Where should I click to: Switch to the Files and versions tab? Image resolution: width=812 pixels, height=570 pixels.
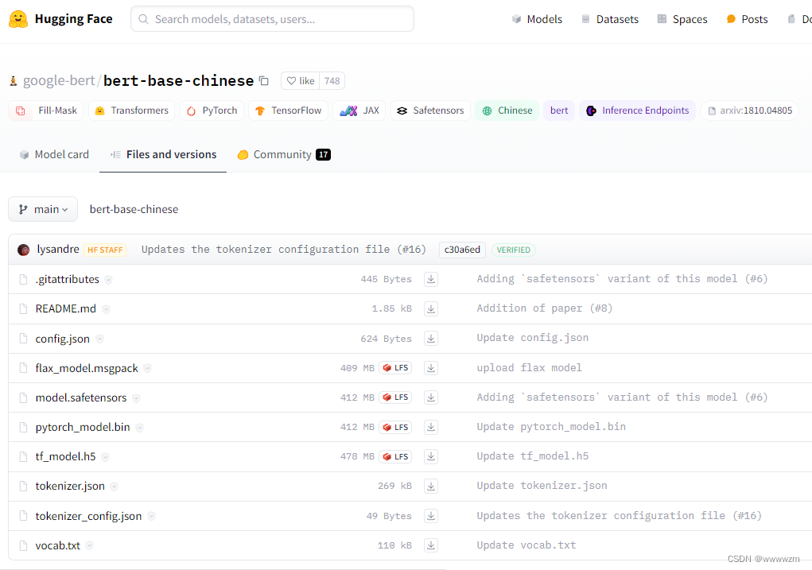coord(163,154)
